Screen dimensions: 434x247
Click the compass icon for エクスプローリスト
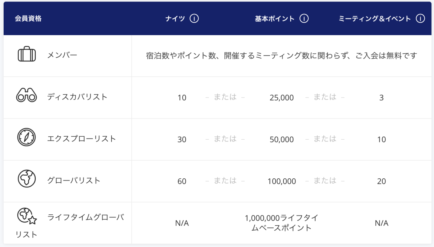[27, 137]
